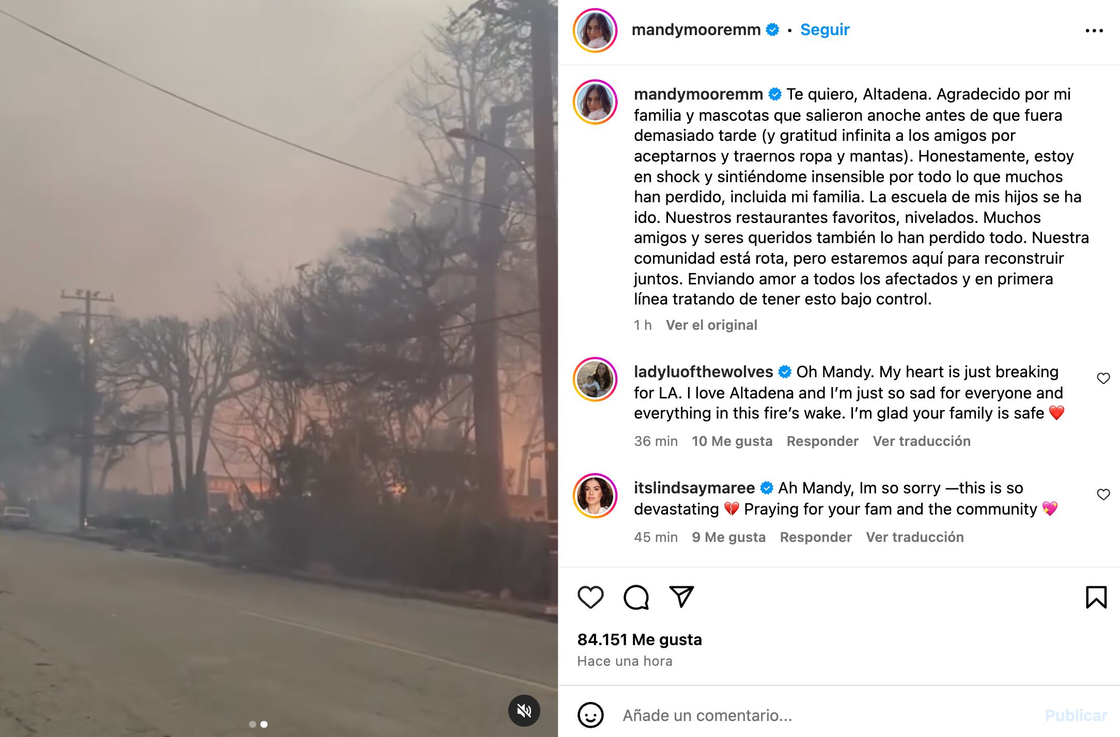The image size is (1120, 737).
Task: Save post with bookmark icon
Action: point(1096,597)
